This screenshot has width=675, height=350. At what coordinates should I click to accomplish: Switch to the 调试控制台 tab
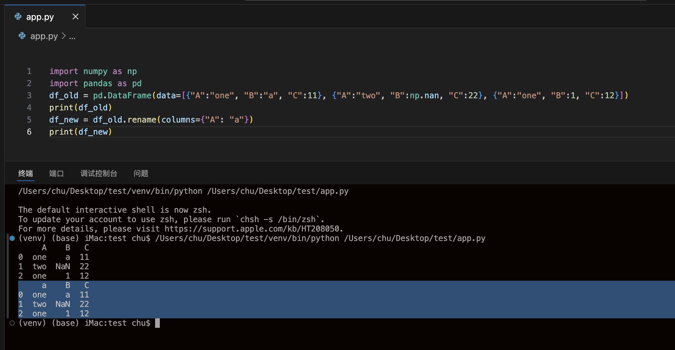[x=98, y=173]
